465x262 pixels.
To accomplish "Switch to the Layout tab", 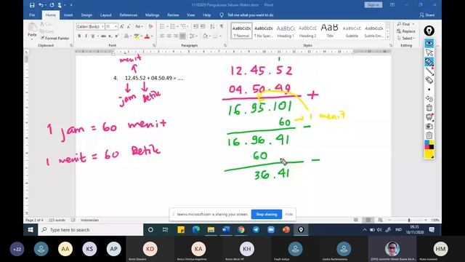I will [x=105, y=15].
